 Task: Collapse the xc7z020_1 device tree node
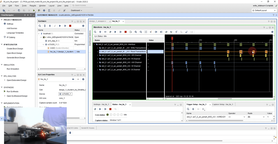(43, 45)
